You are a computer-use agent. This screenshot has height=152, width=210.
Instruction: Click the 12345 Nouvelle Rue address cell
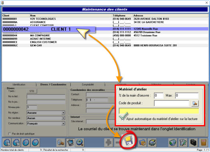coord(146,29)
